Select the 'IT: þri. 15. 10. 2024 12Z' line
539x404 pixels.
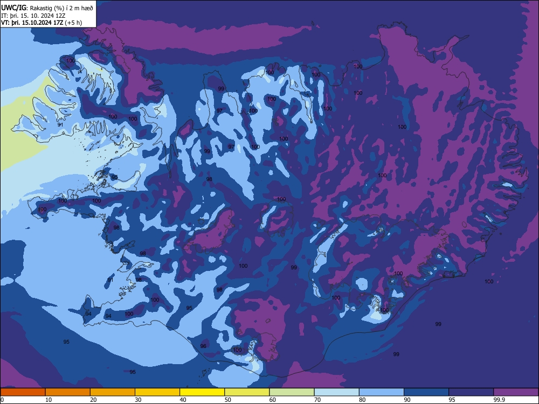(x=33, y=16)
